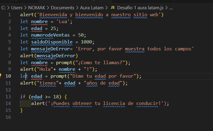The width and height of the screenshot is (213, 131).
Task: Click line number 13 in gutter
Action: click(8, 97)
